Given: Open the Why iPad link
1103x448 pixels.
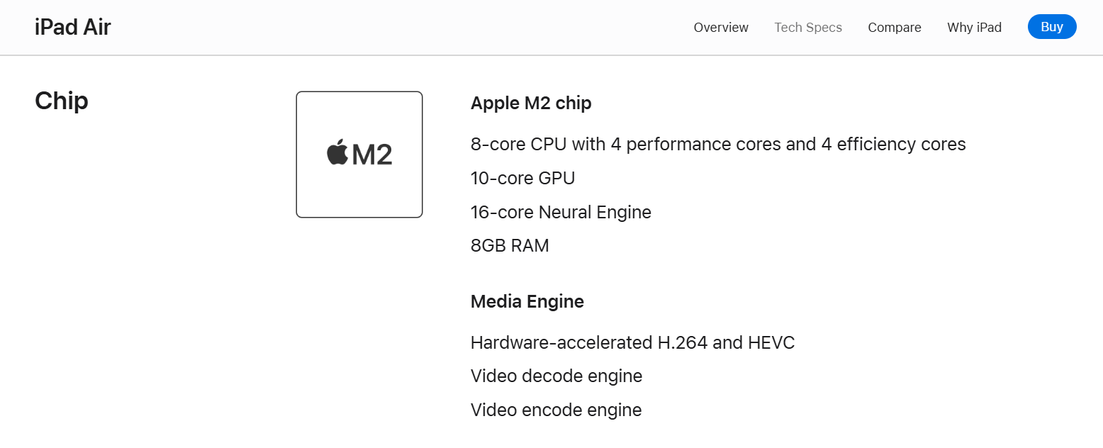Looking at the screenshot, I should (x=974, y=28).
